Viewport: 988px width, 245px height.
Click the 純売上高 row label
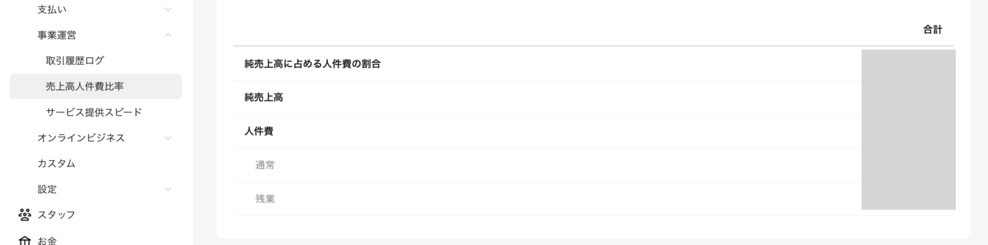pos(264,97)
